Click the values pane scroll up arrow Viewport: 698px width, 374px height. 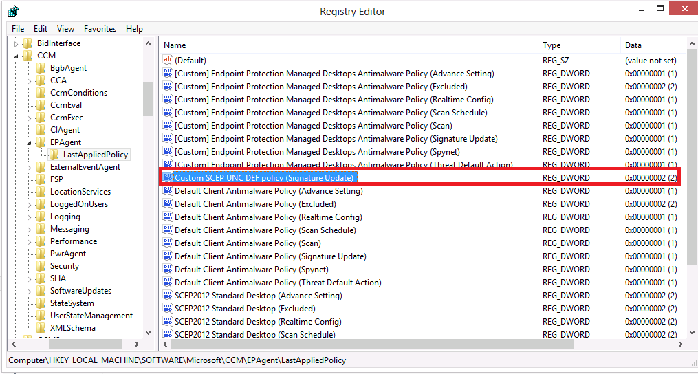[692, 43]
